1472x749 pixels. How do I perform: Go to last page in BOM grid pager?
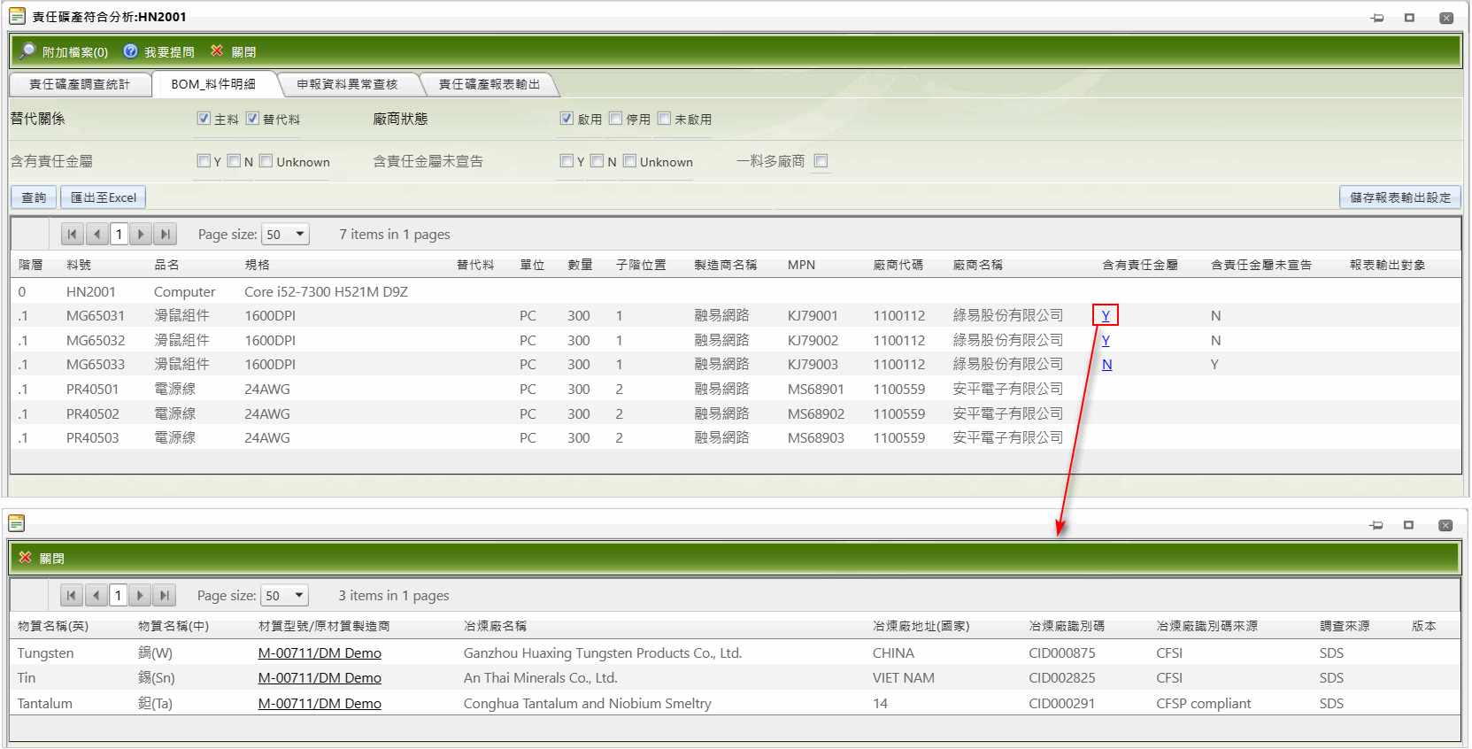[x=165, y=235]
